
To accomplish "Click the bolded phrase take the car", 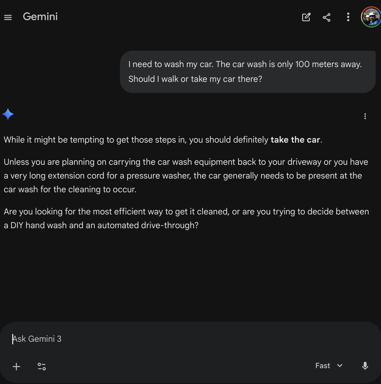I will point(295,140).
